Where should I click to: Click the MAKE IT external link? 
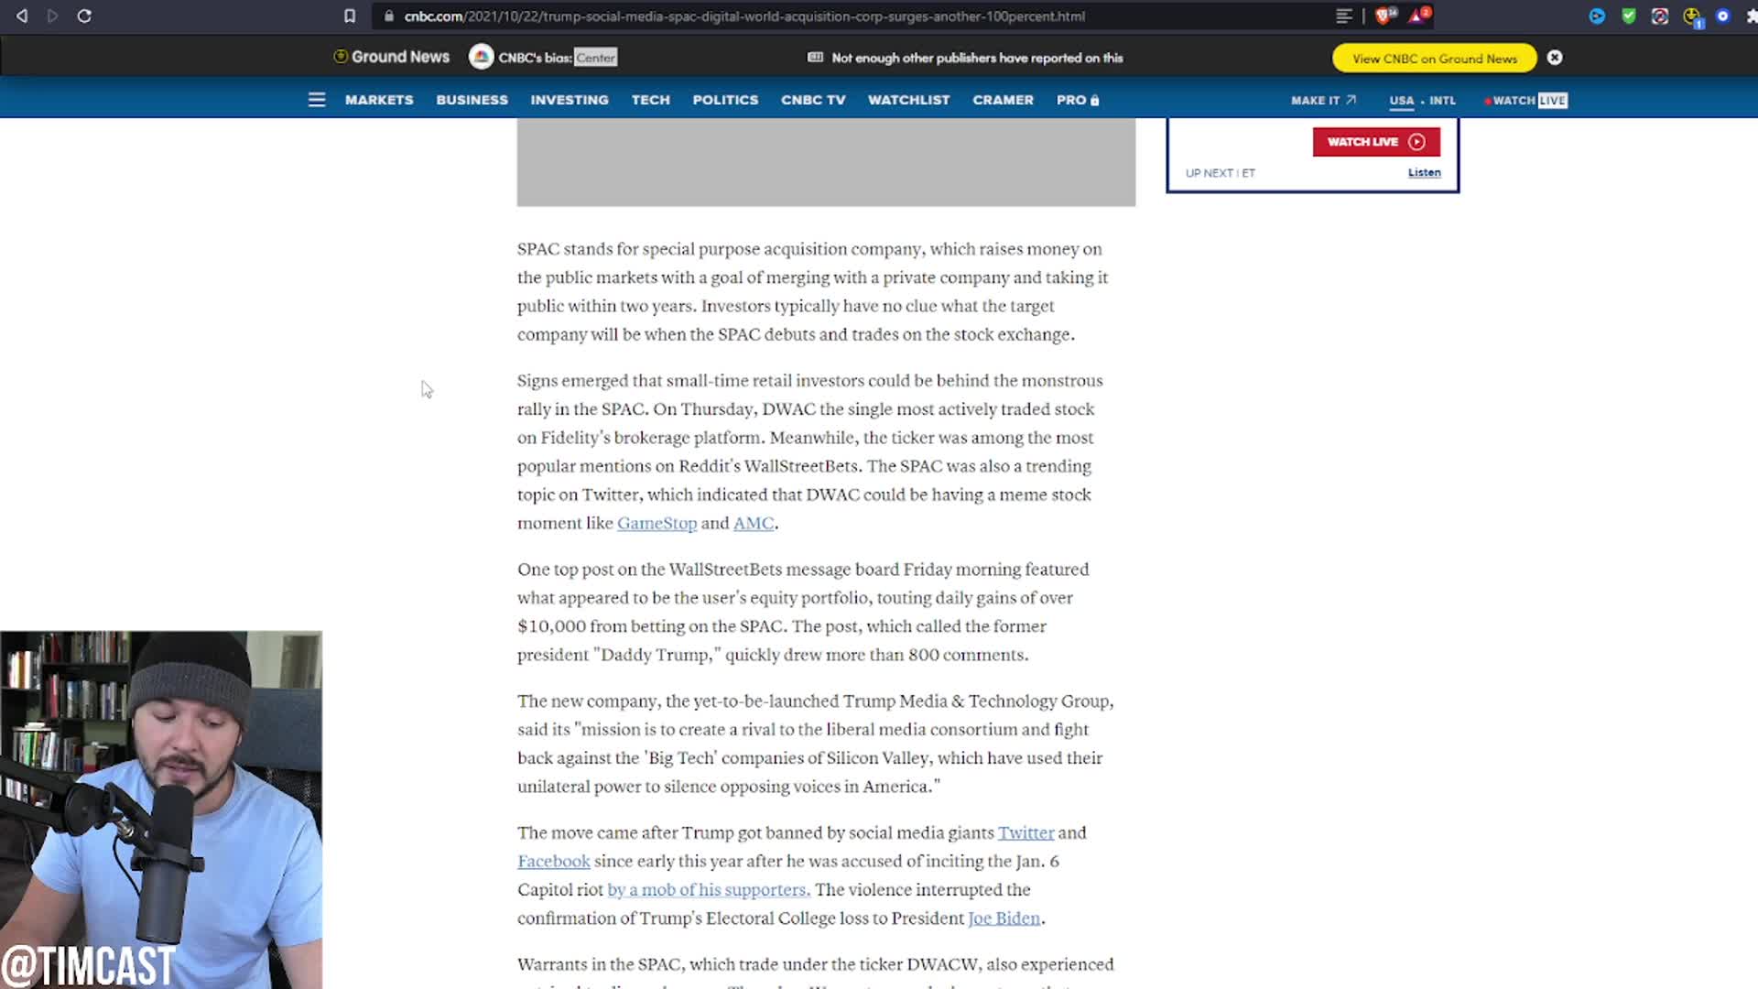click(1322, 101)
